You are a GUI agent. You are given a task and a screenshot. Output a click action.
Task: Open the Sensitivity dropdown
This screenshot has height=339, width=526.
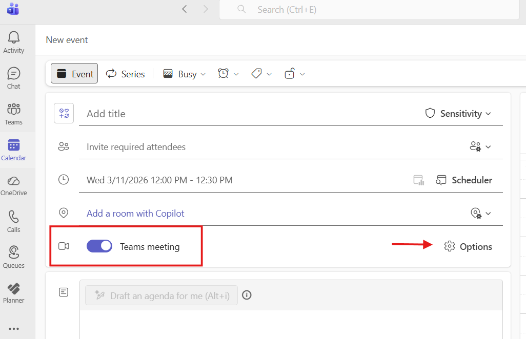pyautogui.click(x=458, y=113)
